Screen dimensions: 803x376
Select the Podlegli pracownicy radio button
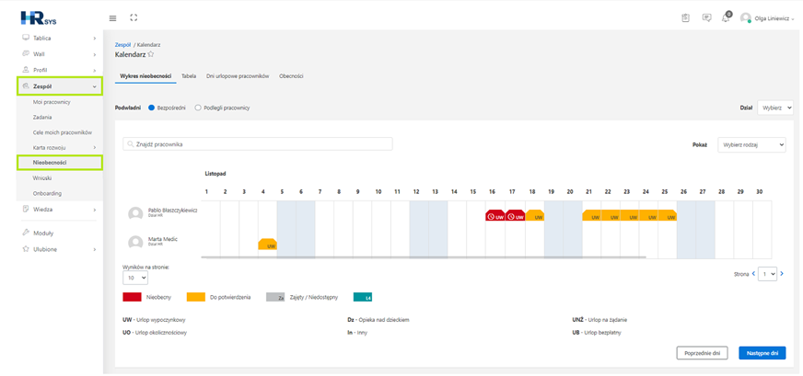198,108
